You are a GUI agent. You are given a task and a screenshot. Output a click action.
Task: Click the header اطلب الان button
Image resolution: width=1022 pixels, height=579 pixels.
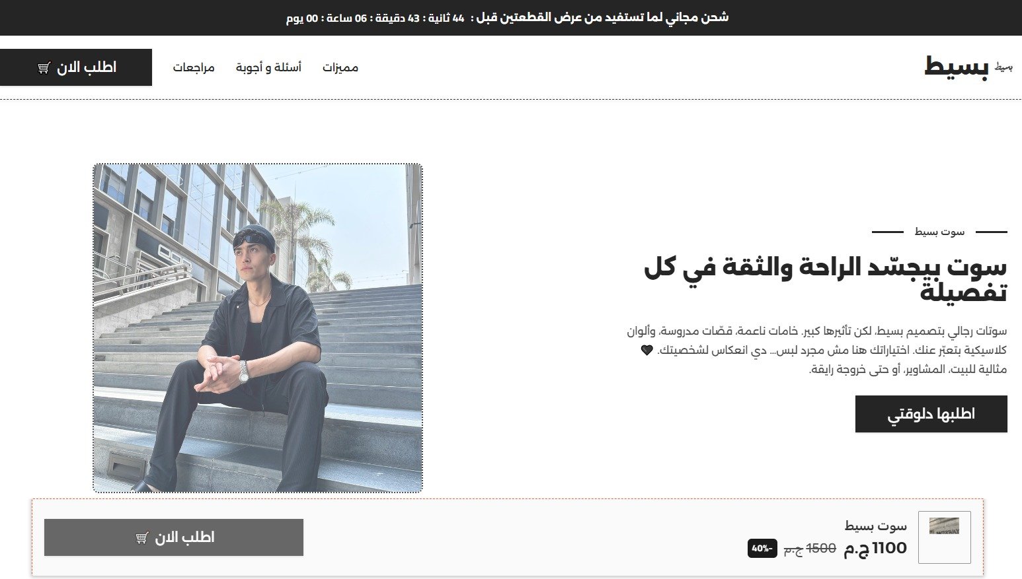pos(76,67)
